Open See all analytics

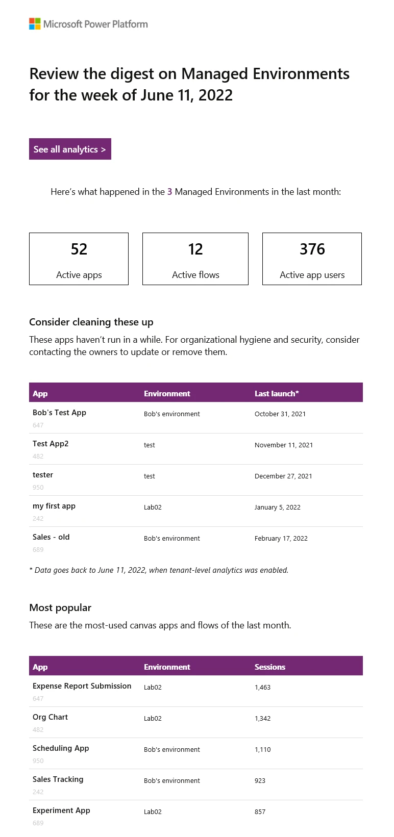[70, 149]
